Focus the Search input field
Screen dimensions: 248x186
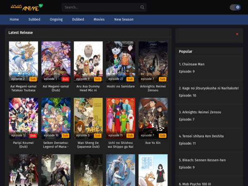(x=104, y=7)
